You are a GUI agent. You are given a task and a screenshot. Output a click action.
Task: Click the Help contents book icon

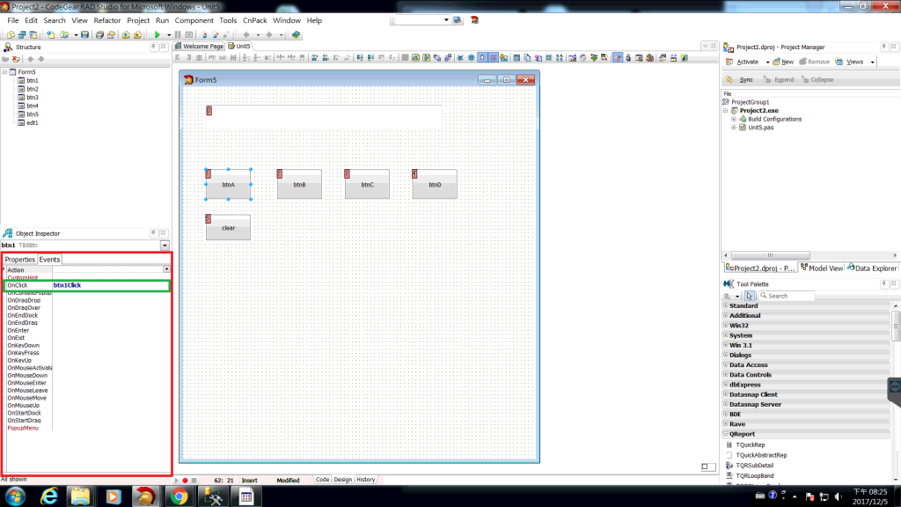296,34
